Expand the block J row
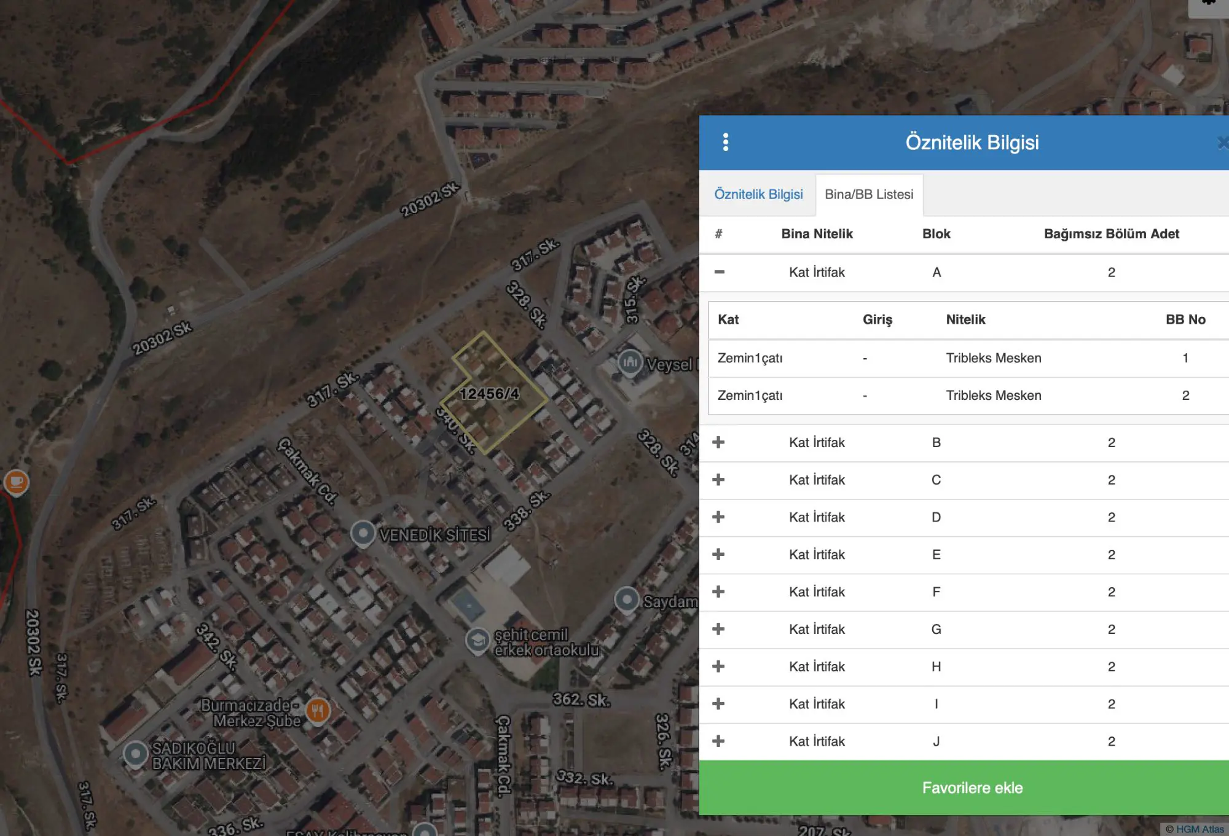This screenshot has height=836, width=1229. click(718, 741)
